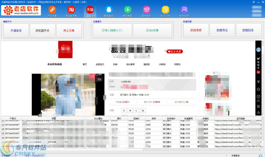Open the 视频教程 green play icon
The width and height of the screenshot is (265, 157).
coord(127,10)
